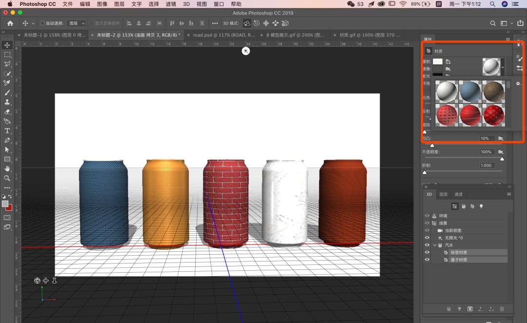Select the Brush tool in the toolbar
527x323 pixels.
(7, 93)
